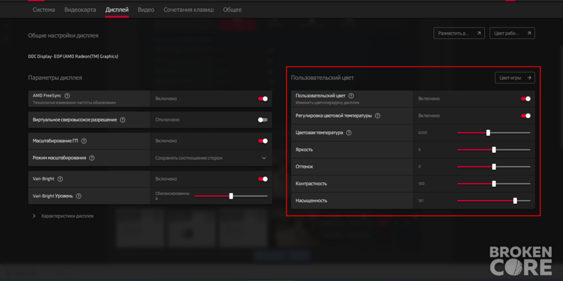Click the Разместить д... button
This screenshot has width=563, height=281.
(x=459, y=33)
